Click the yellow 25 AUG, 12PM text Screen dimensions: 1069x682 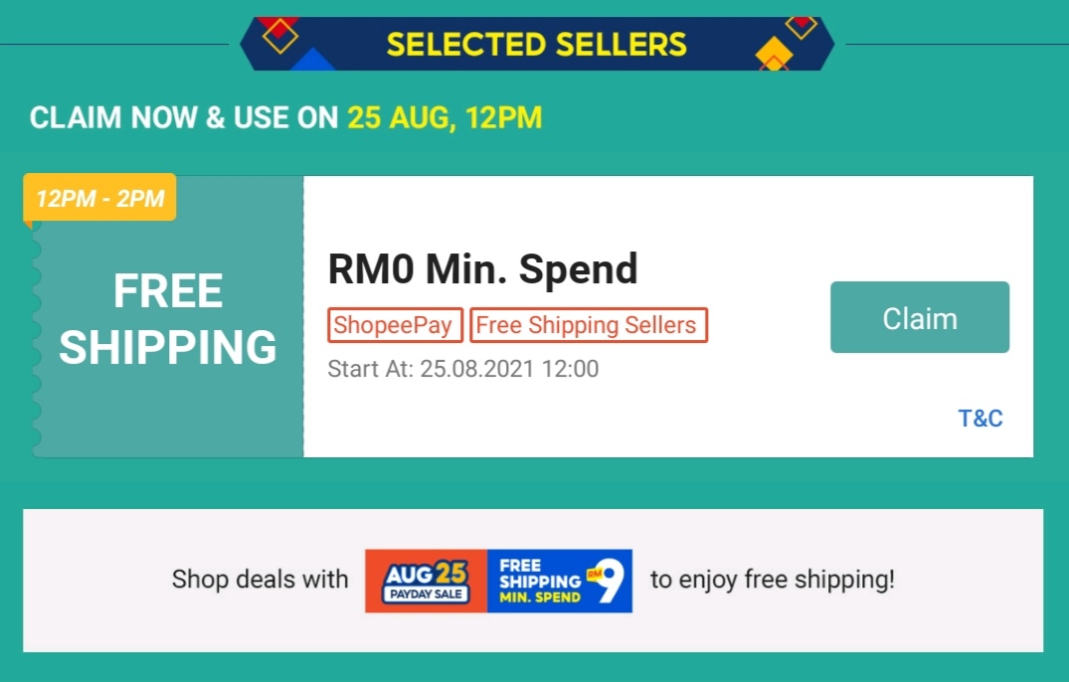[x=444, y=118]
